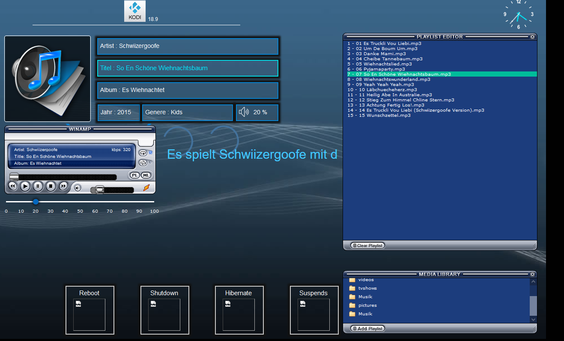The width and height of the screenshot is (564, 341).
Task: Select track 10 Läbchuecheherz.mp3 in the playlist
Action: (382, 90)
